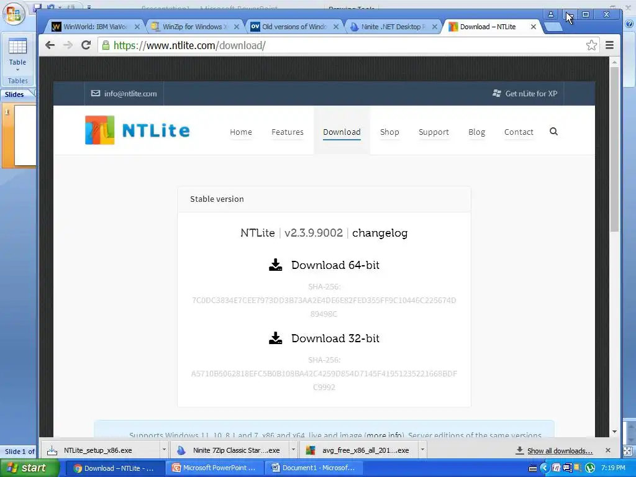
Task: Click the envelope icon beside info@ntlite.com
Action: tap(95, 93)
